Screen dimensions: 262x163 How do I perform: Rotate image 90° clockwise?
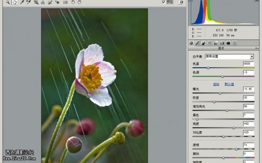(79, 2)
